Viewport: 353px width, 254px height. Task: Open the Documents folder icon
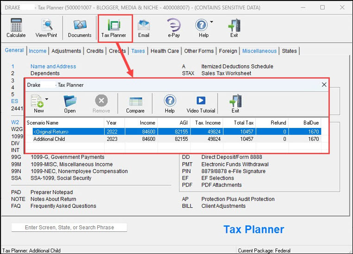80,25
